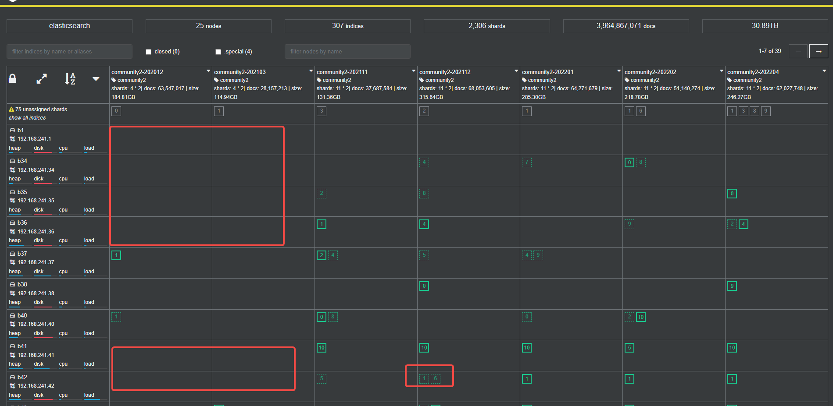Click the lock shard allocation icon
This screenshot has height=406, width=833.
(x=13, y=79)
